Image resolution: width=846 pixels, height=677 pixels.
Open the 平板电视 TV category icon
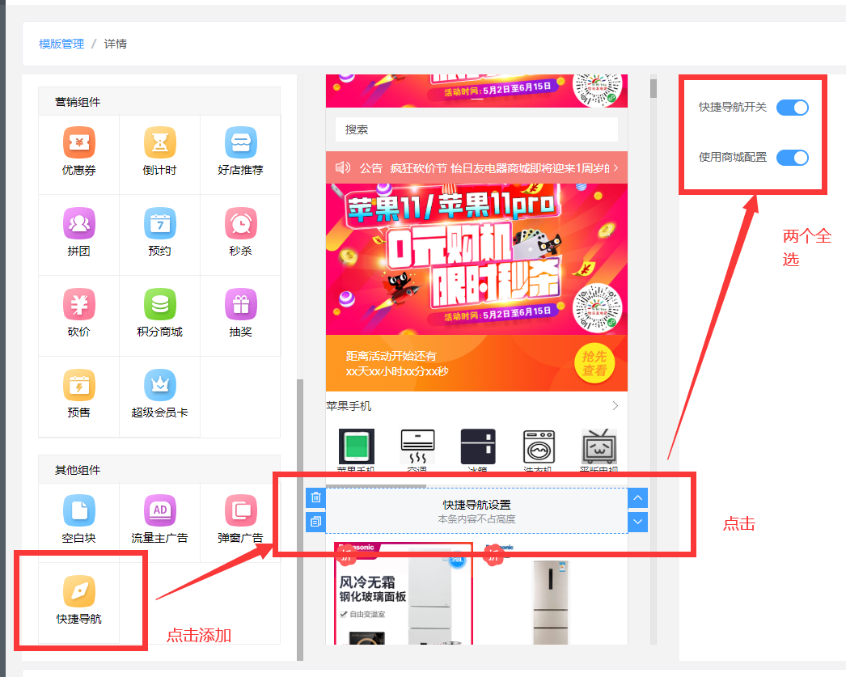tap(599, 446)
